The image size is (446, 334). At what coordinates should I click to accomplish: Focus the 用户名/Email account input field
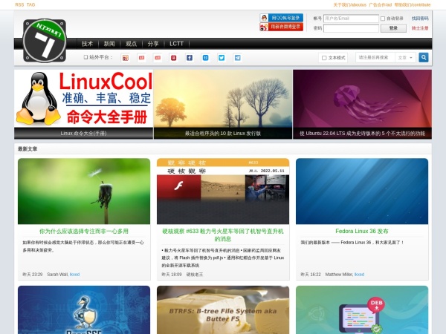349,18
